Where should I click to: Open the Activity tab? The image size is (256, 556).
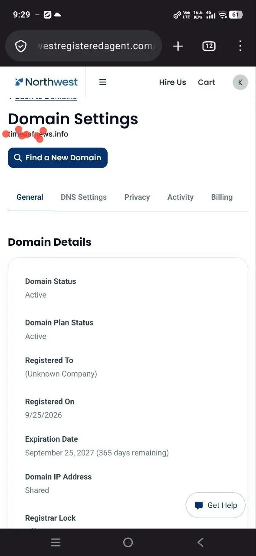click(x=181, y=197)
